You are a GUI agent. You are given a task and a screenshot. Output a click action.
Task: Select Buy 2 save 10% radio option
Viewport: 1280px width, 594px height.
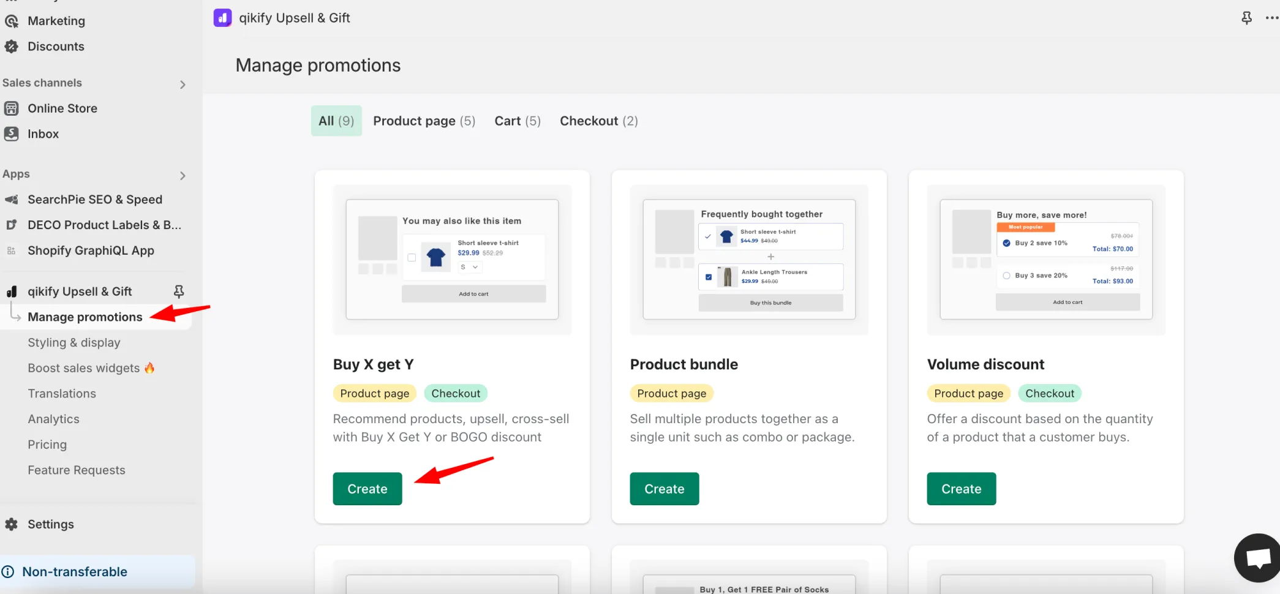coord(1006,243)
